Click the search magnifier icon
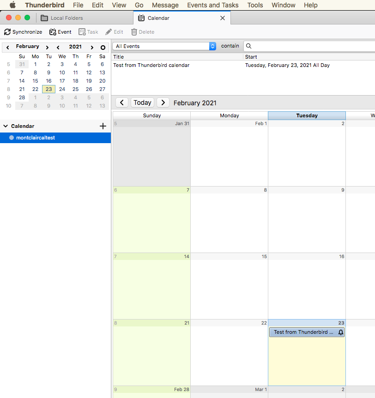This screenshot has width=375, height=398. pyautogui.click(x=249, y=46)
